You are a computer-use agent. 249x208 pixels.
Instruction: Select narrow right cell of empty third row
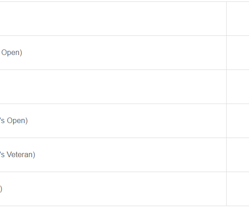pos(238,87)
